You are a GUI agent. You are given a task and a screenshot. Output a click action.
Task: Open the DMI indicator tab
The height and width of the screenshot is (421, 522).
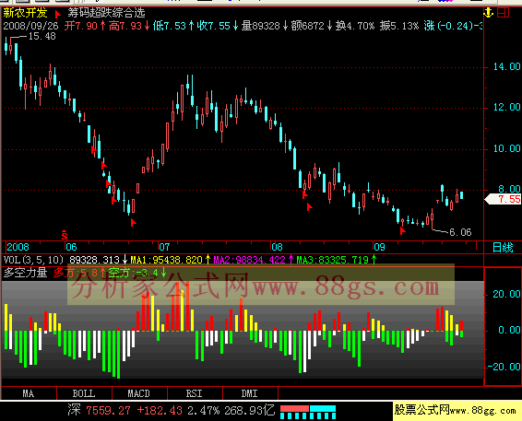pyautogui.click(x=250, y=393)
